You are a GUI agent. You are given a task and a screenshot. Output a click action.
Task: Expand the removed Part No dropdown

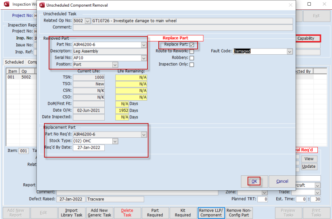pyautogui.click(x=144, y=45)
